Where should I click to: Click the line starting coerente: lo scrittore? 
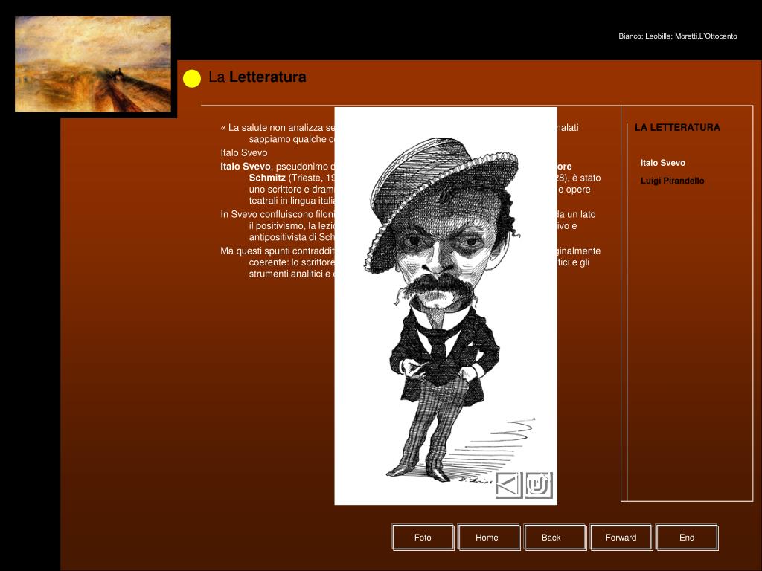(292, 262)
